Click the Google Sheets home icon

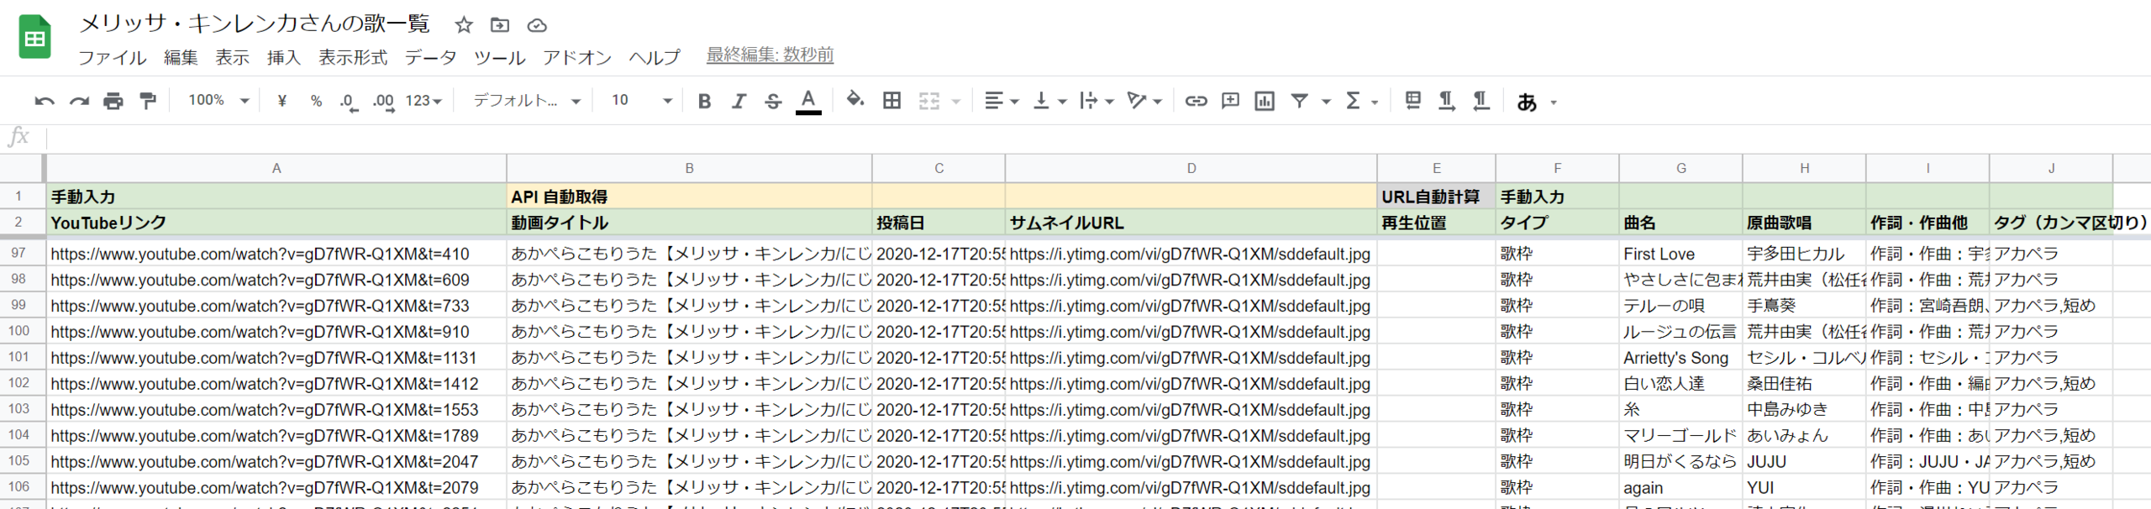click(x=35, y=37)
